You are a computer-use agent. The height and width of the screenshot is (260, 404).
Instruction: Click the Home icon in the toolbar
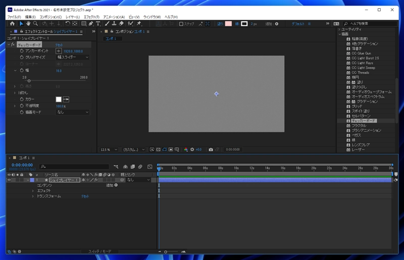(13, 24)
